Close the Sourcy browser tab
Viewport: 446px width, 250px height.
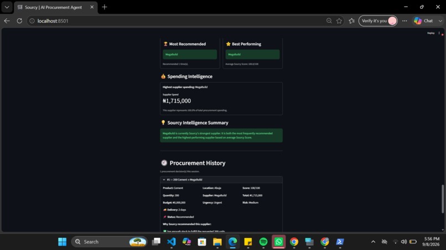pos(92,7)
